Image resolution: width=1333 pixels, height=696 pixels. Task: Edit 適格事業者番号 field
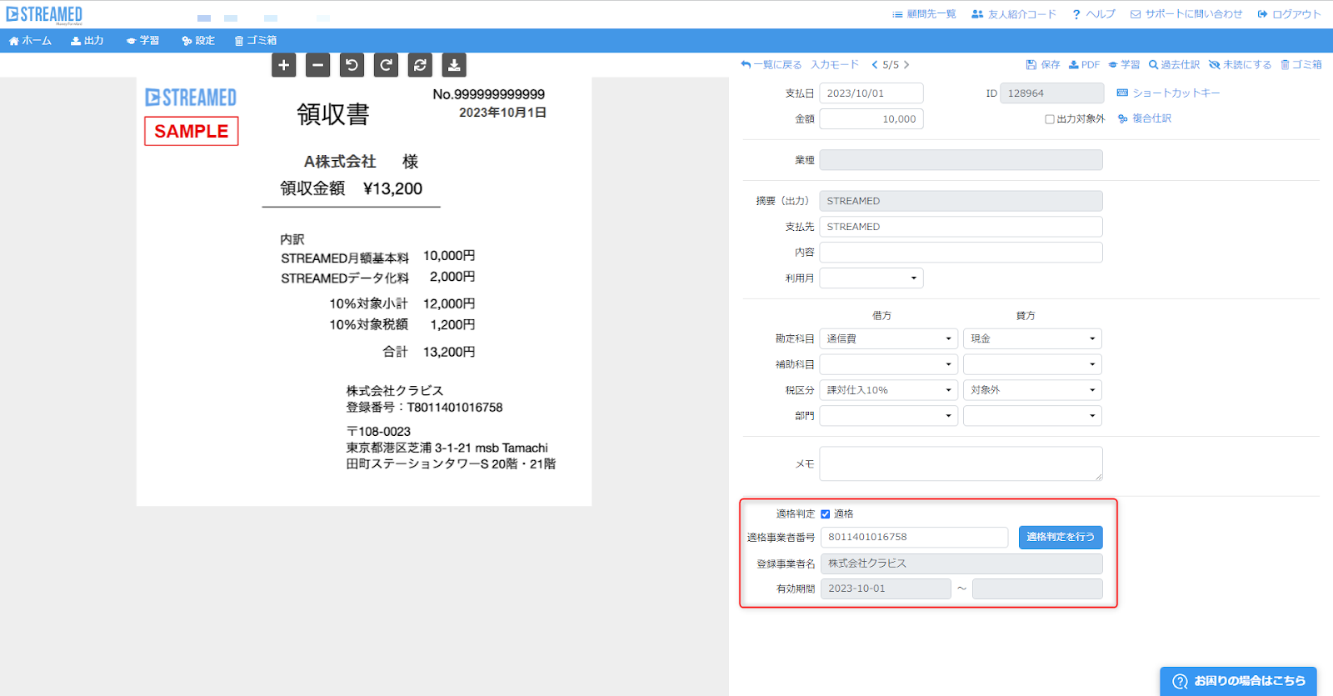coord(915,538)
